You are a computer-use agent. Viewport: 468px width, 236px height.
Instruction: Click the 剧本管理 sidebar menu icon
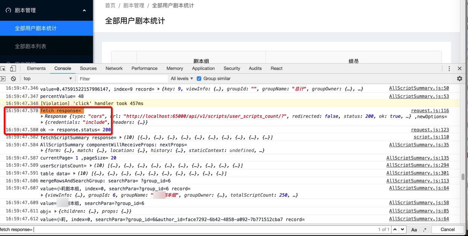[8, 10]
